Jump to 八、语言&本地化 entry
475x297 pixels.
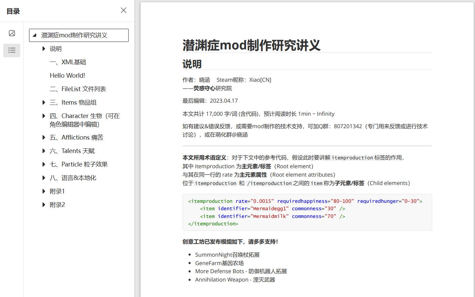[73, 178]
